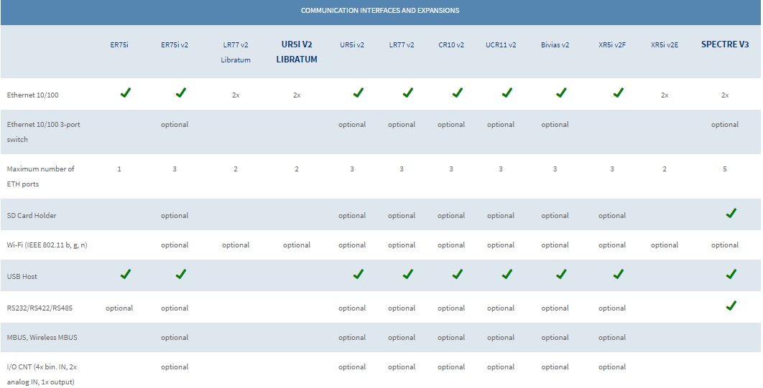The width and height of the screenshot is (763, 388).
Task: Open the LR77 v2 Libratum column header
Action: [236, 52]
